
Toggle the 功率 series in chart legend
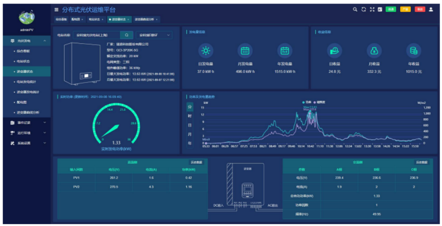point(306,102)
